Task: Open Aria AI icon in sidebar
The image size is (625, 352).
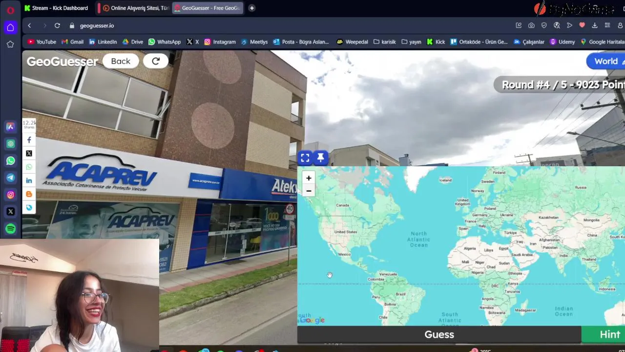Action: pos(10,127)
